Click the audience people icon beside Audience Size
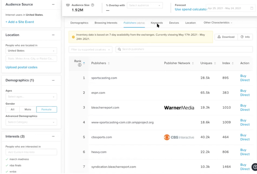Image resolution: width=257 pixels, height=174 pixels. click(x=68, y=5)
